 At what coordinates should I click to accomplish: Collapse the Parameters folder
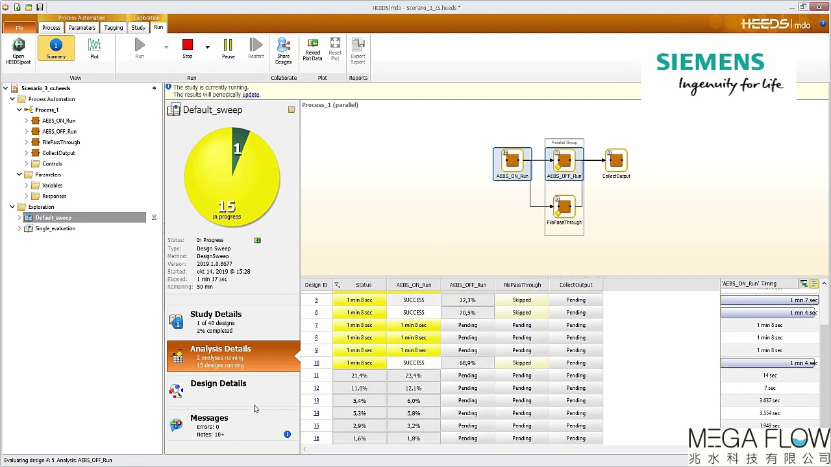(x=19, y=174)
